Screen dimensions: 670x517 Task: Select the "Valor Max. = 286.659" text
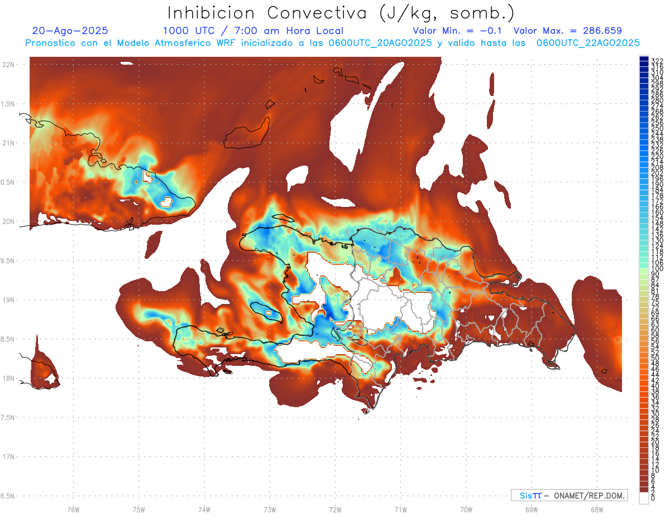567,31
